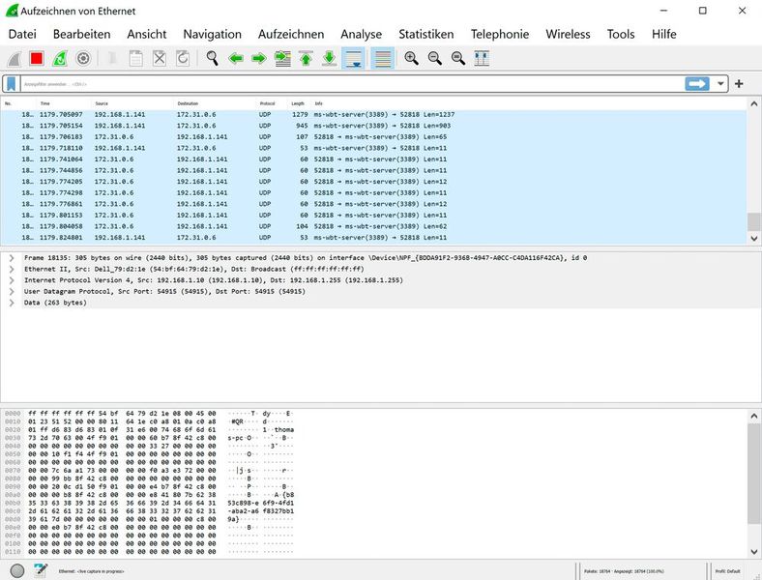Screen dimensions: 762x580
Task: Sort packets by No. column header
Action: [18, 103]
